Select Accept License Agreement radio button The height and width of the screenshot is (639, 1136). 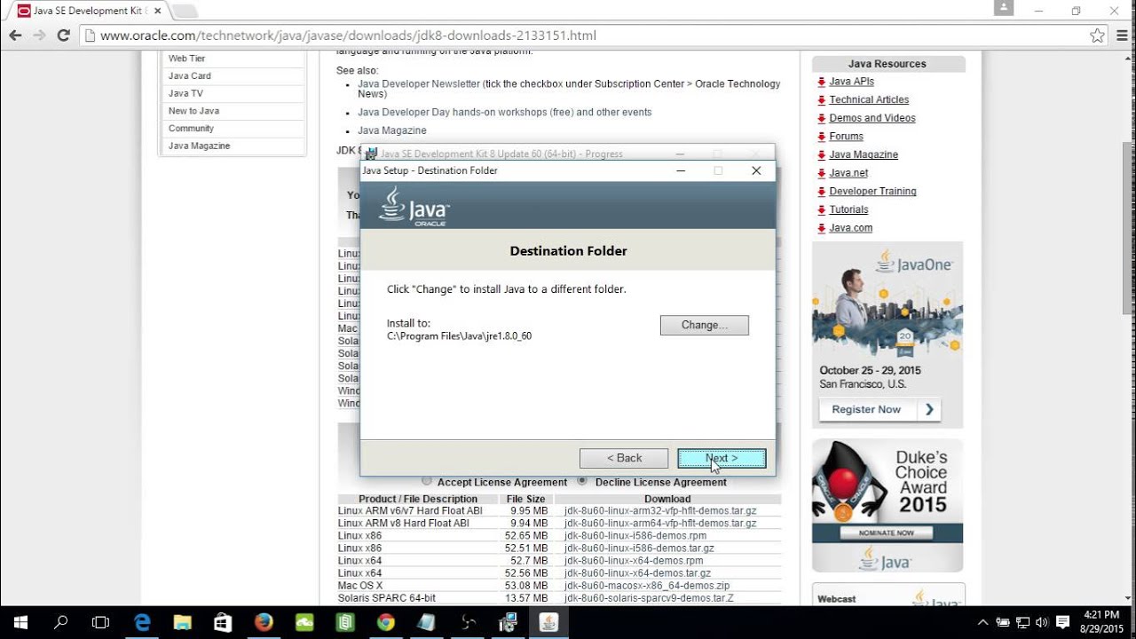click(x=428, y=481)
